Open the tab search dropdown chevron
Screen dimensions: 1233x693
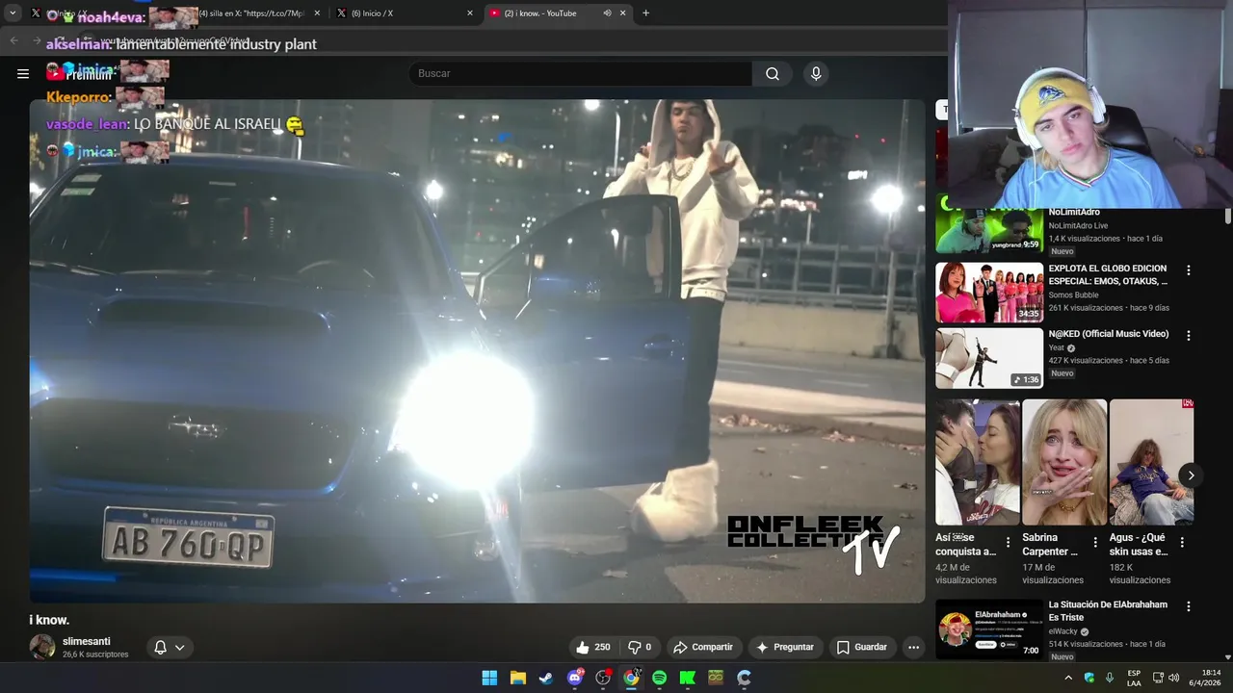[x=13, y=13]
